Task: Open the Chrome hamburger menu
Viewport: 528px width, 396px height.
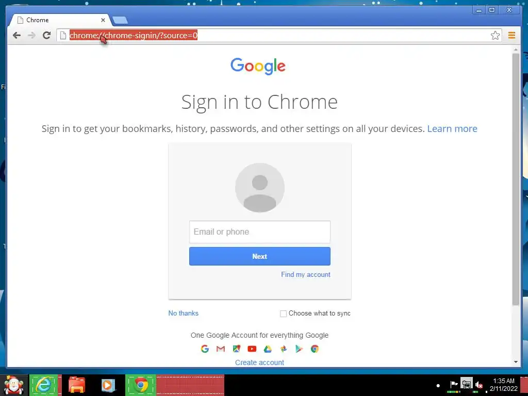Action: point(511,36)
